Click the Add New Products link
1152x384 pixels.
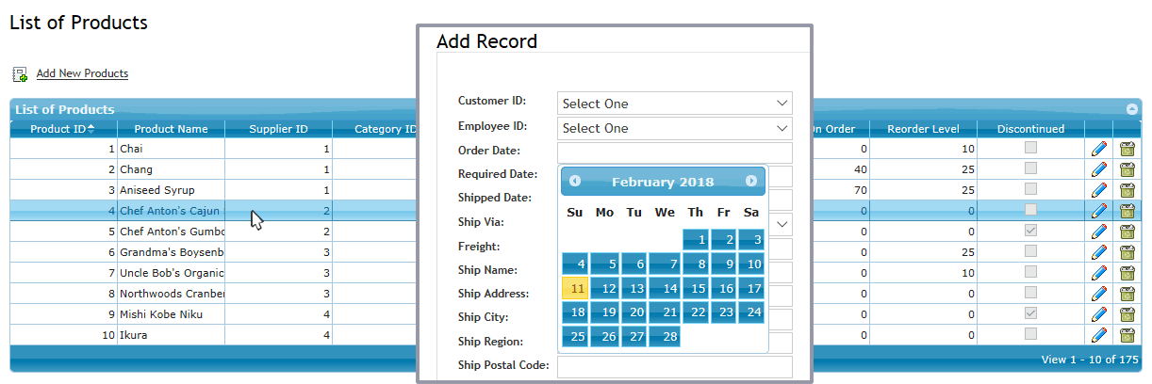pyautogui.click(x=82, y=73)
